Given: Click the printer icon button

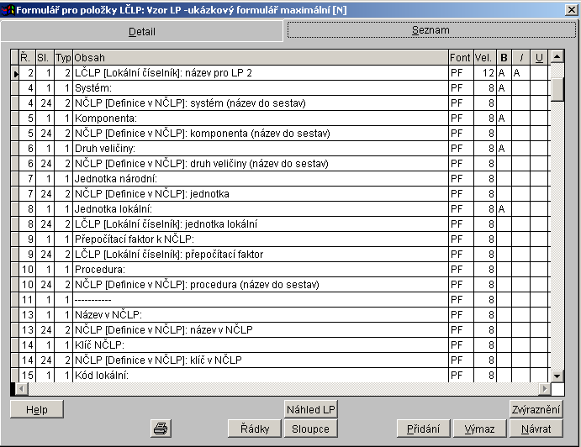Looking at the screenshot, I should point(160,429).
